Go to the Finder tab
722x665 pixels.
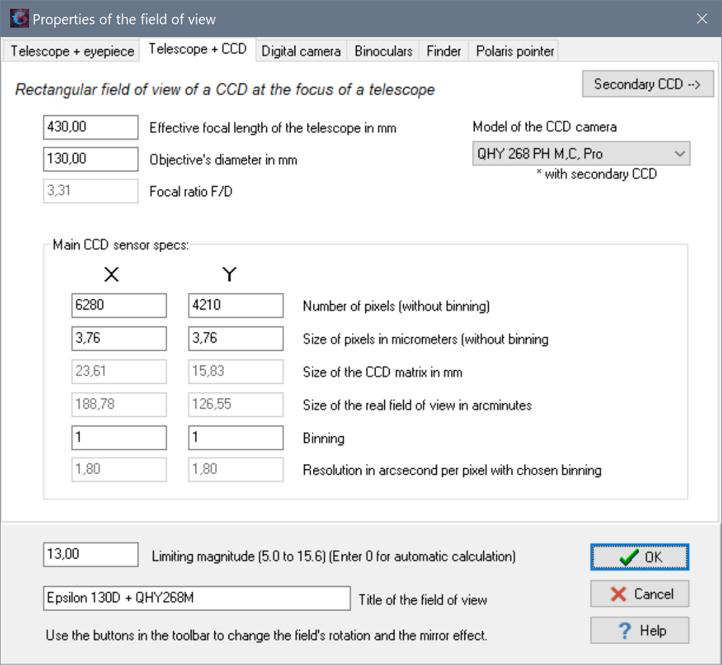point(444,51)
